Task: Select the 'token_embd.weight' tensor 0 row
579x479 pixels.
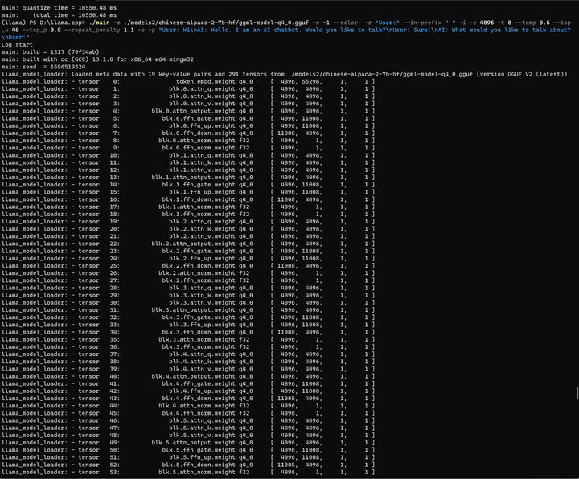Action: point(188,81)
